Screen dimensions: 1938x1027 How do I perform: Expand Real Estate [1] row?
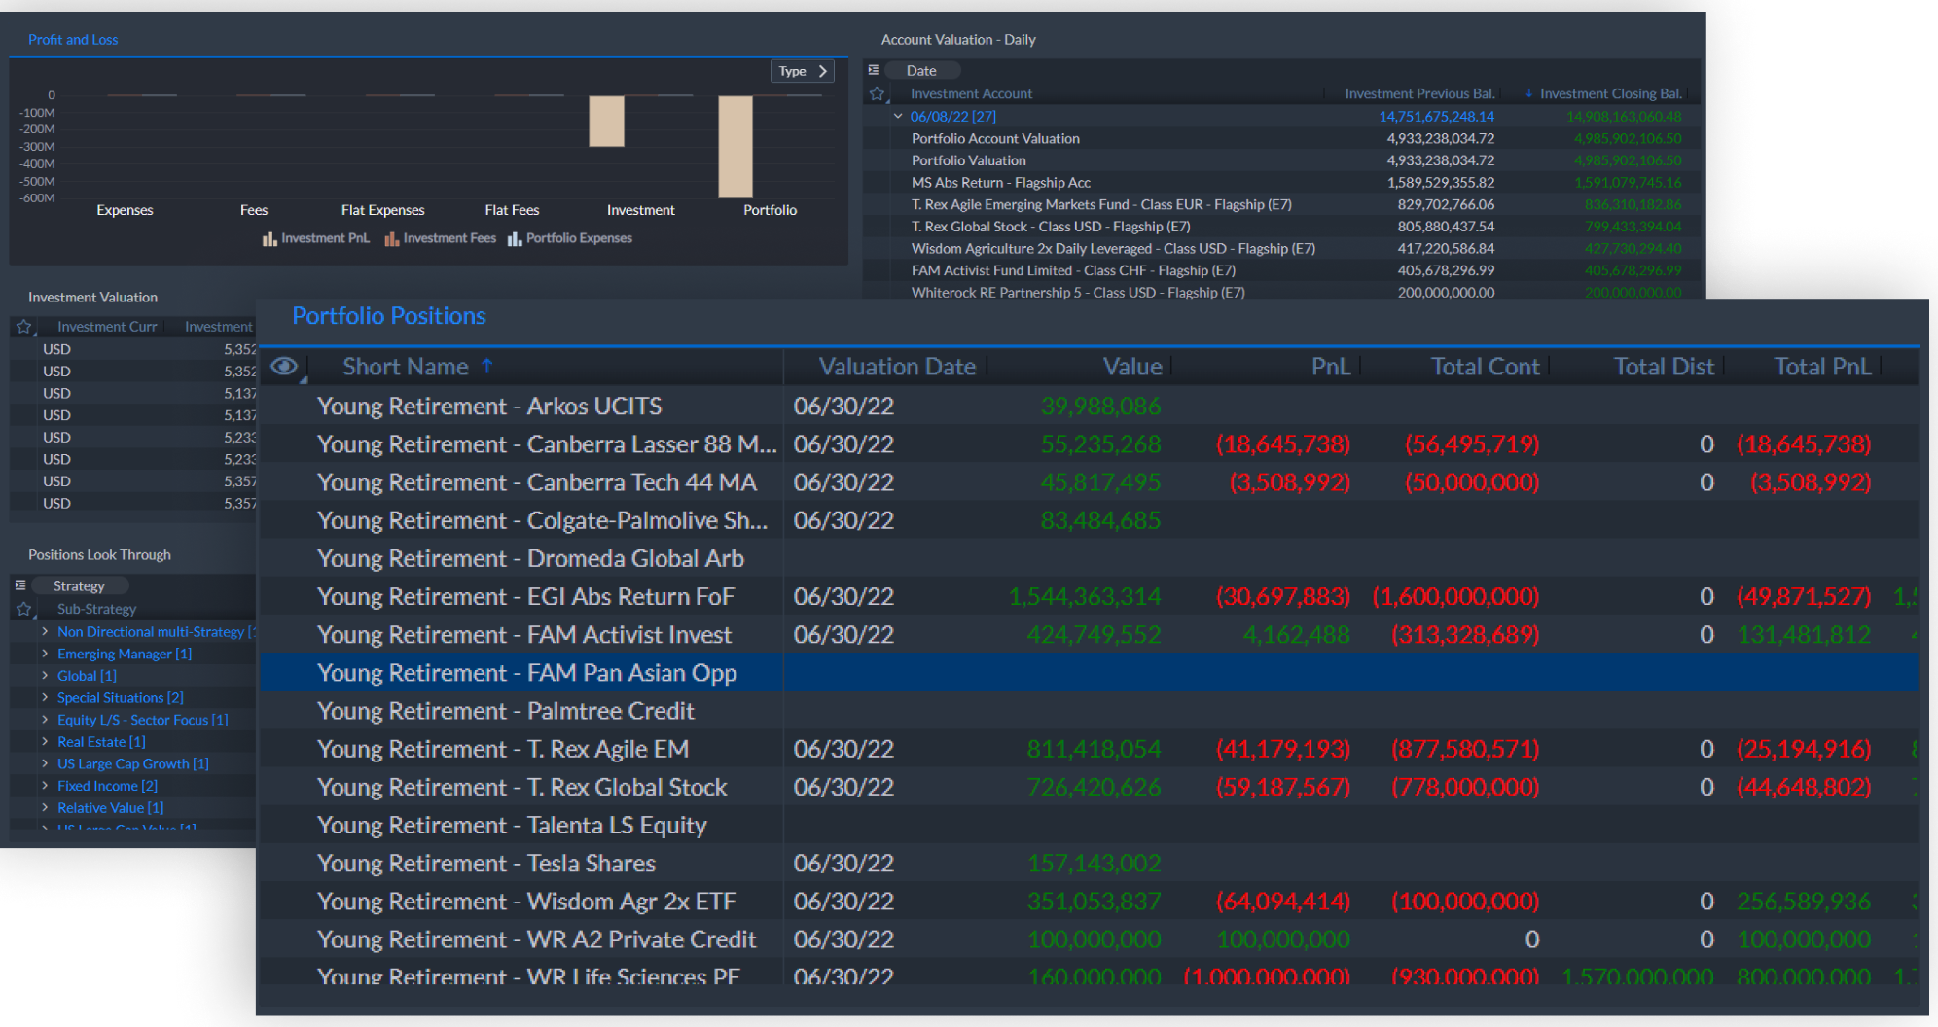point(45,741)
